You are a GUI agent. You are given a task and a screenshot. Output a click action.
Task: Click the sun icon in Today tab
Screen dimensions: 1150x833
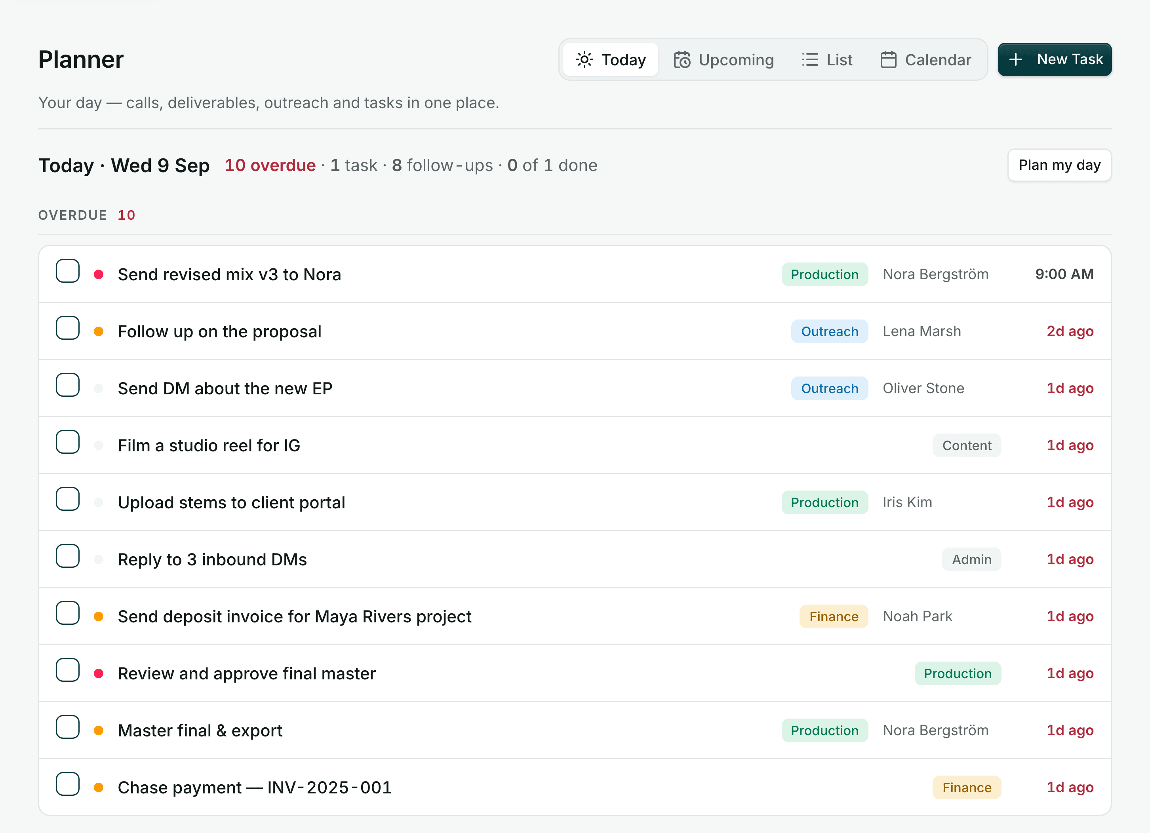click(x=584, y=60)
